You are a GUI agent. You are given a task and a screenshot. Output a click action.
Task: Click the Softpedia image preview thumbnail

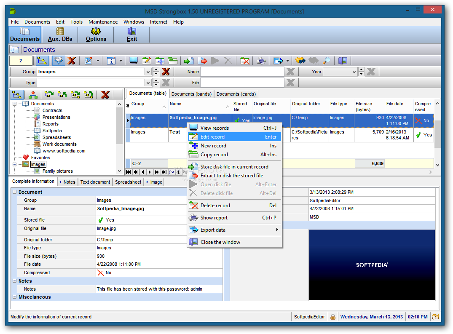[x=372, y=265]
